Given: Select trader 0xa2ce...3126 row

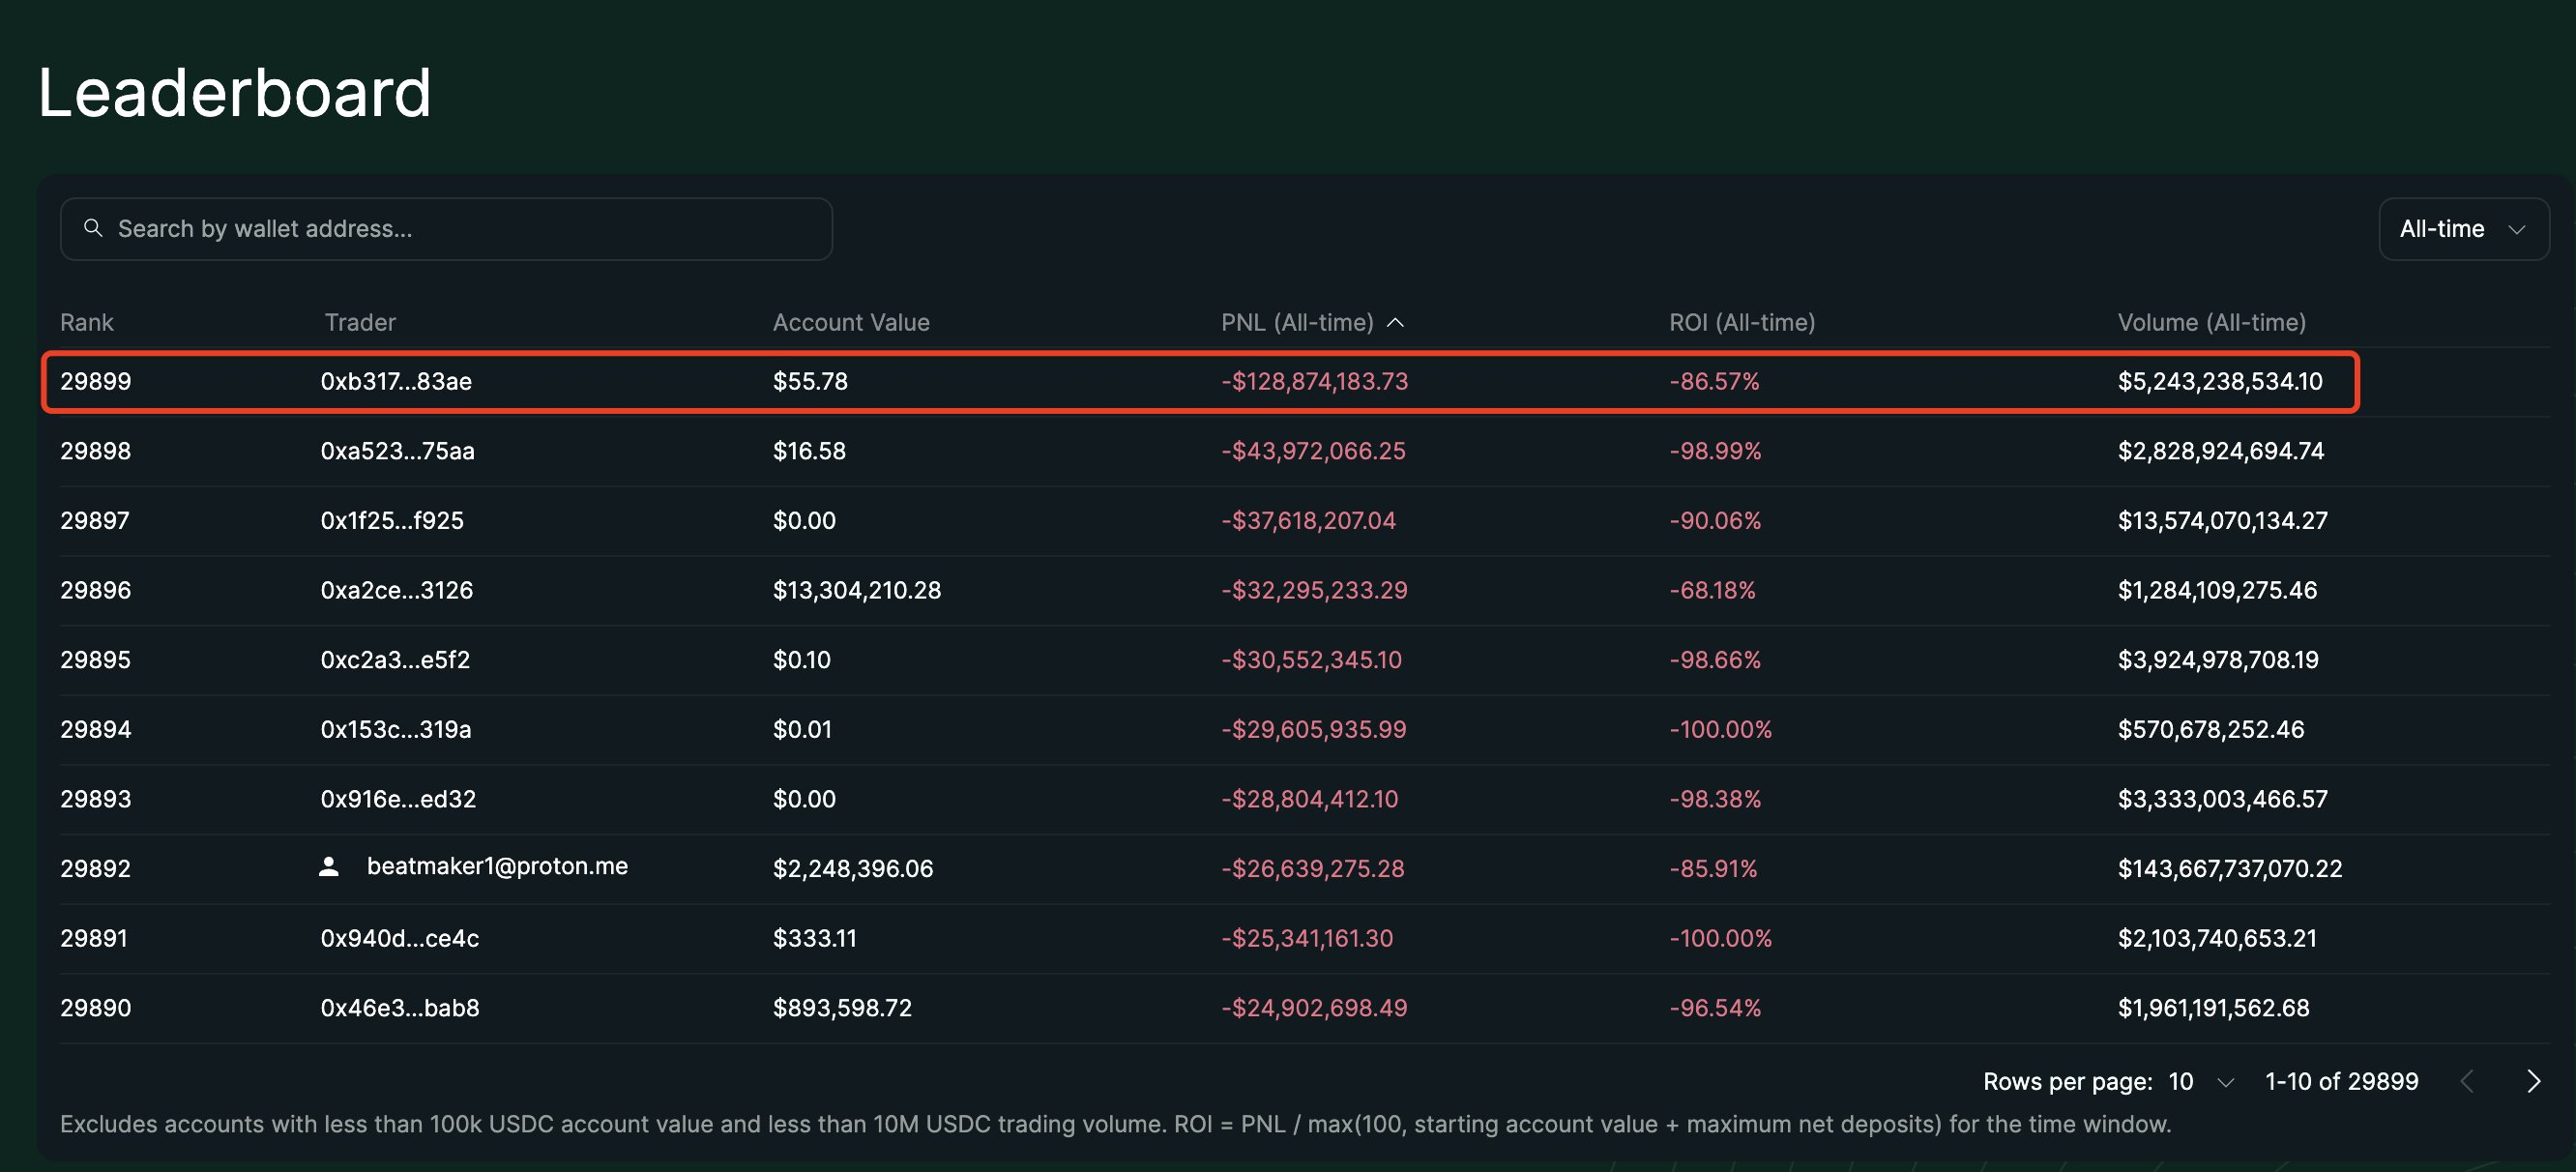Looking at the screenshot, I should point(396,590).
